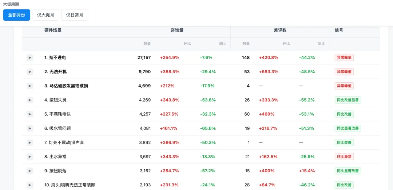Click the consultation count 4,699

tap(144, 86)
